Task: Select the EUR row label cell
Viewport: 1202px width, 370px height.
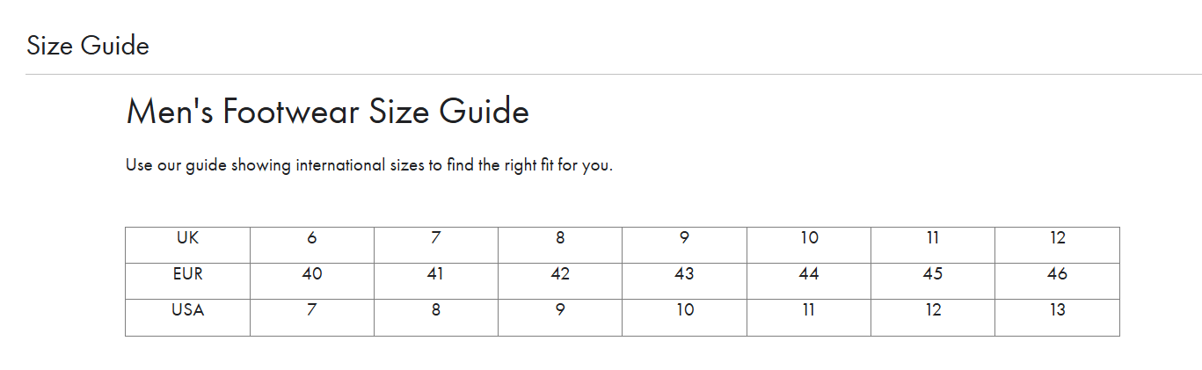Action: (187, 281)
